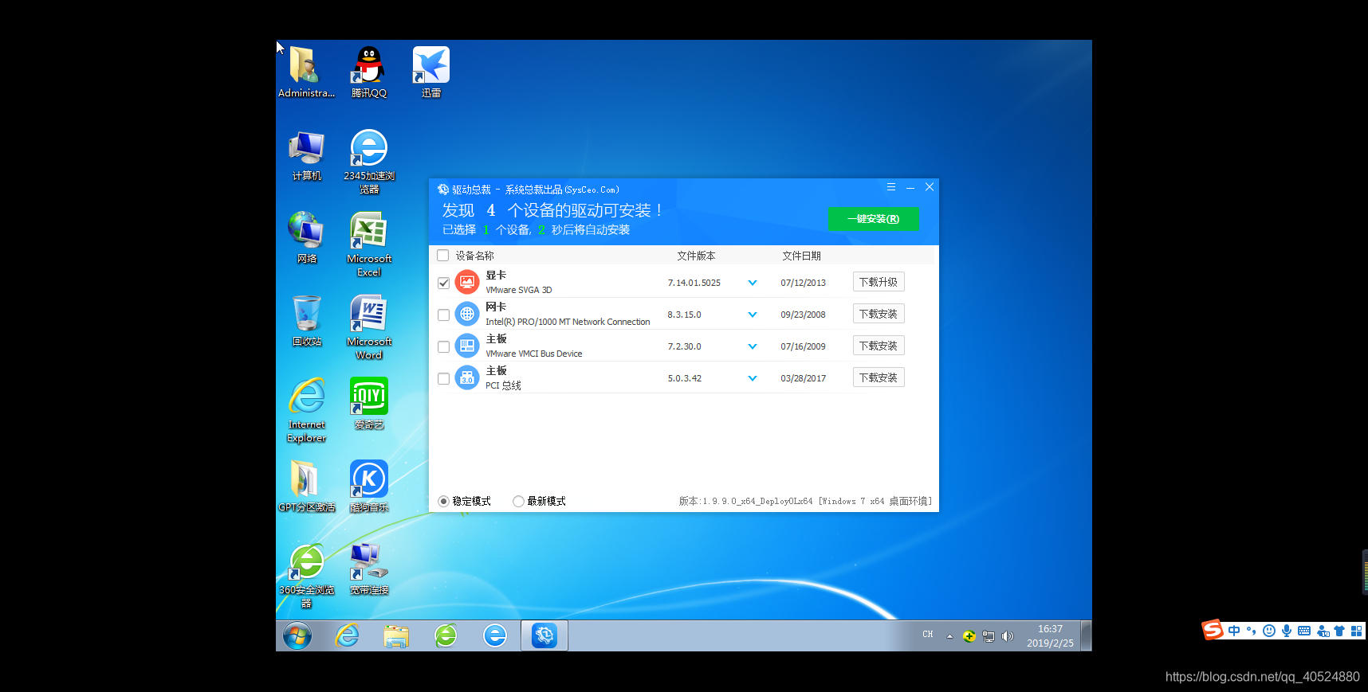
Task: Select 稳定模式 radio button
Action: [443, 501]
